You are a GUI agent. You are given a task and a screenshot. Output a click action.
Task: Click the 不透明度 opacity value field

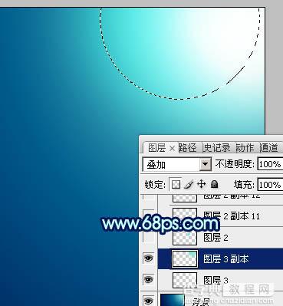(270, 164)
